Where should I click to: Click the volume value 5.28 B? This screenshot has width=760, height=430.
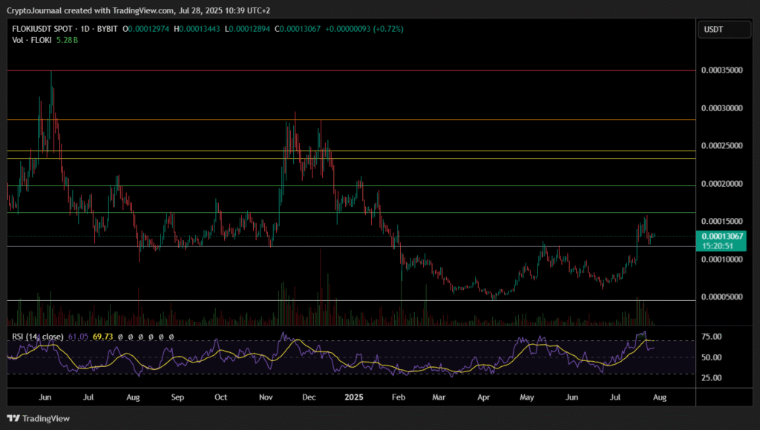pos(67,40)
